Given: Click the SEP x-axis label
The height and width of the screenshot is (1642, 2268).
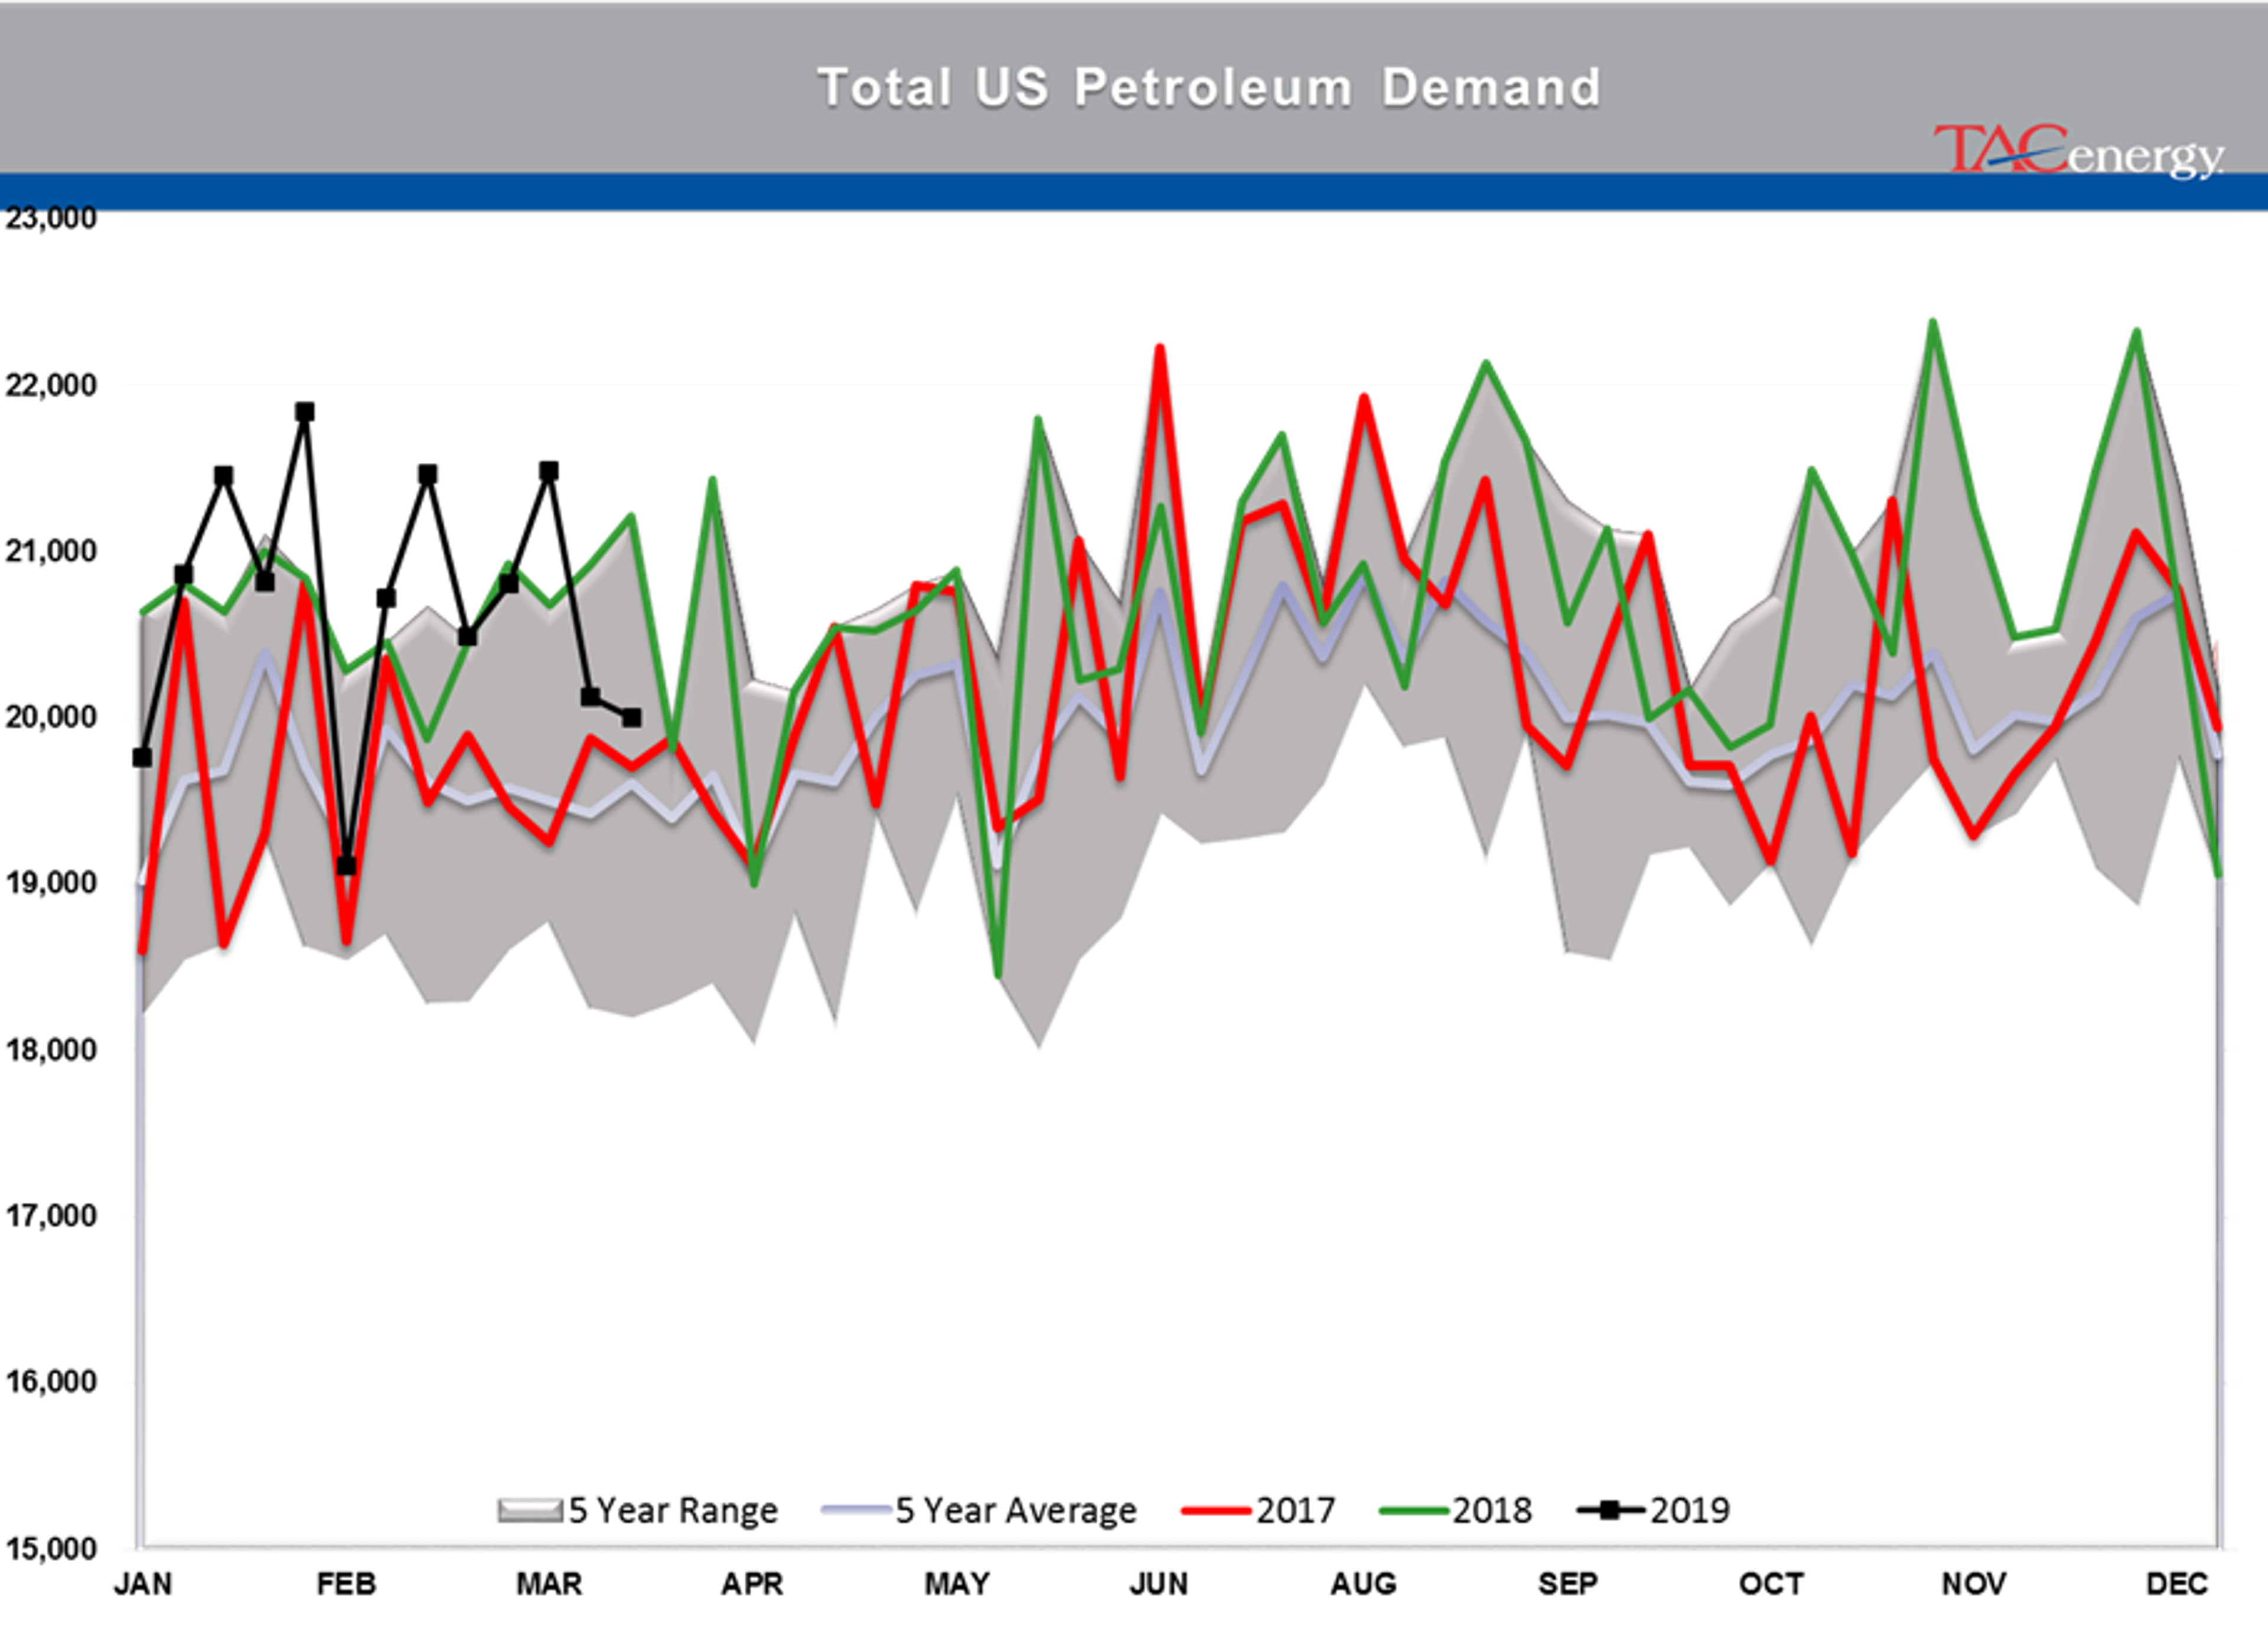Looking at the screenshot, I should pyautogui.click(x=1567, y=1584).
